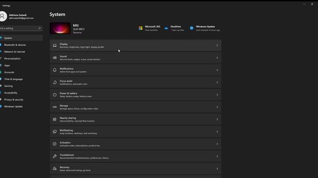Open Windows Update in sidebar
318x178 pixels.
click(x=21, y=107)
